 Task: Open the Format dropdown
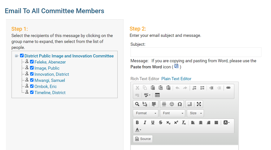click(146, 113)
